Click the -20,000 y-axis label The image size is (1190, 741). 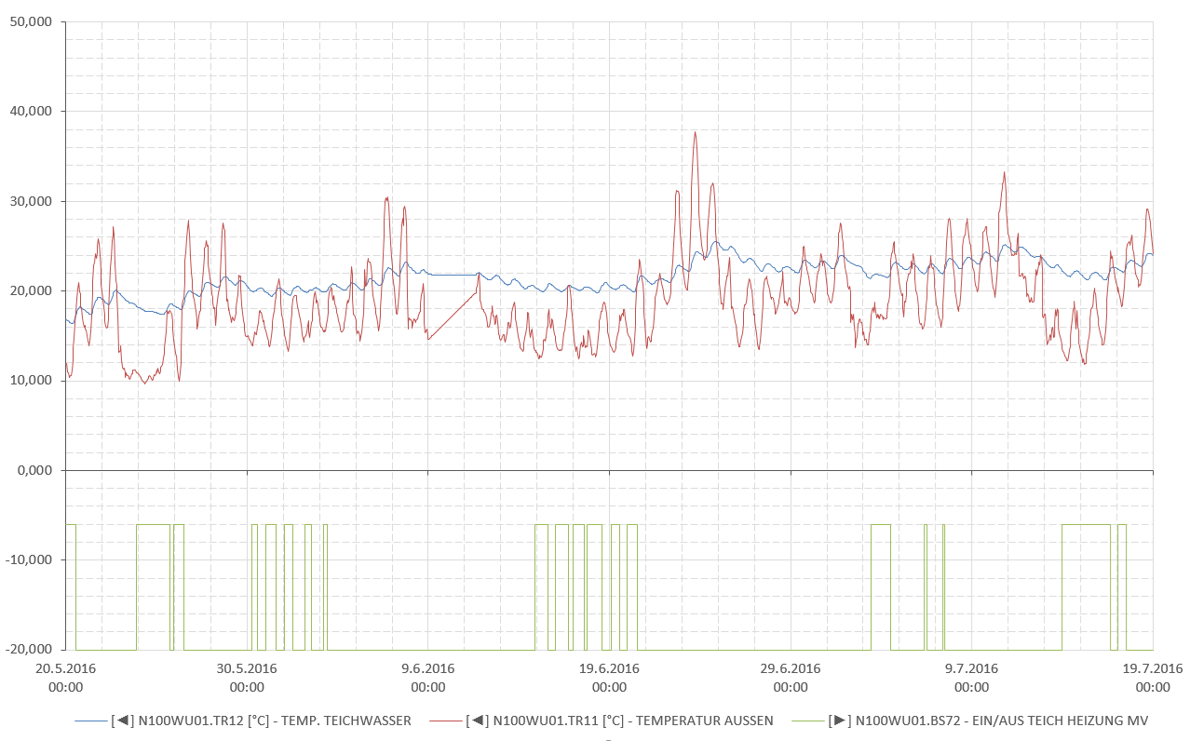click(28, 649)
